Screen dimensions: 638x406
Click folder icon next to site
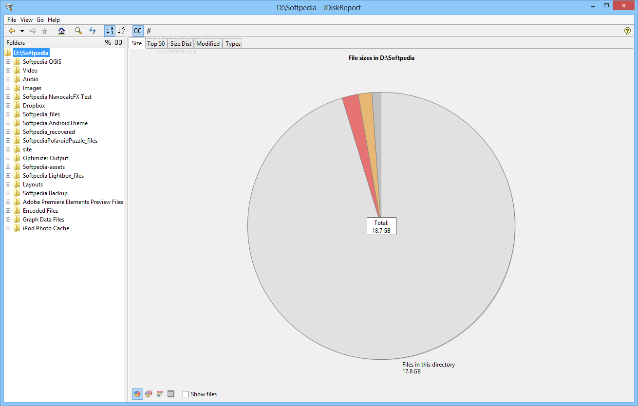[17, 149]
